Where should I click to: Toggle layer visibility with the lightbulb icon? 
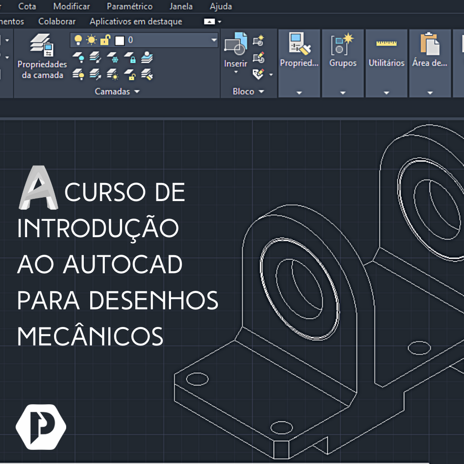(78, 40)
